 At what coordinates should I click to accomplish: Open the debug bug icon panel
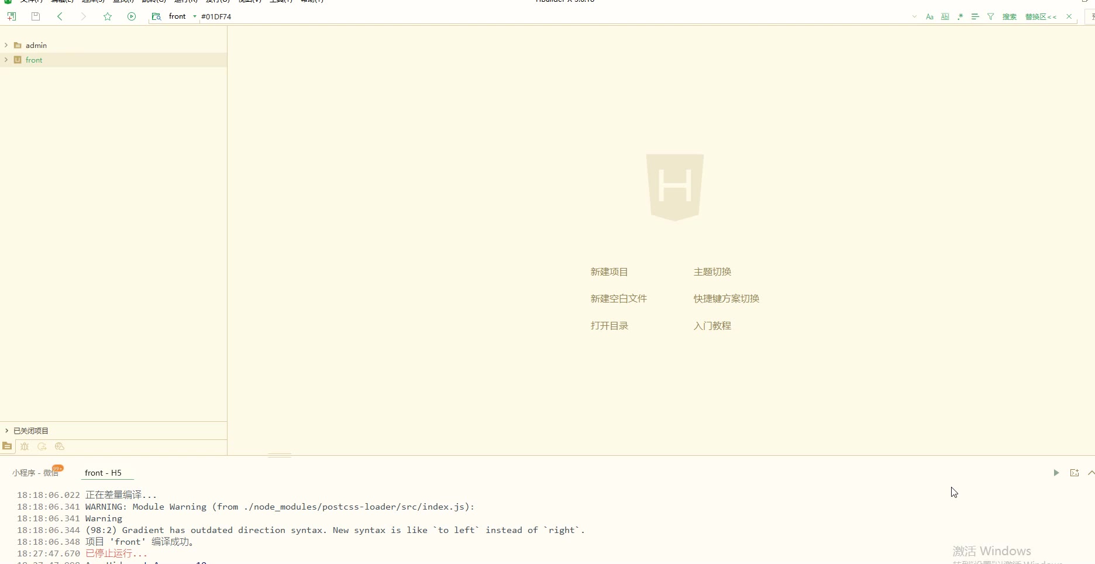25,446
